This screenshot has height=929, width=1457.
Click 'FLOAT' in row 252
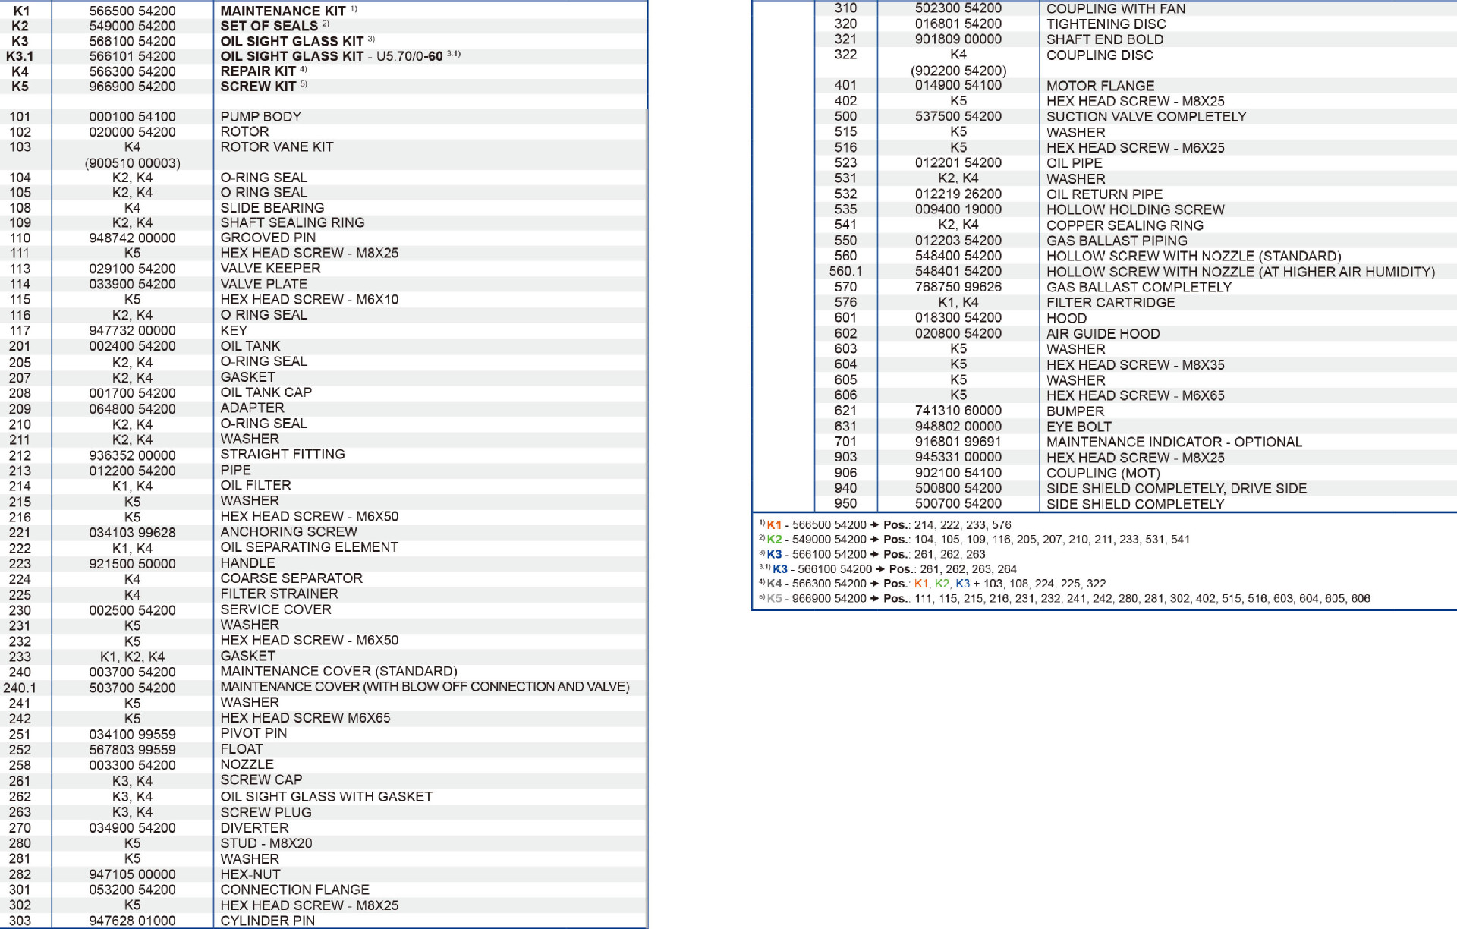(x=241, y=749)
